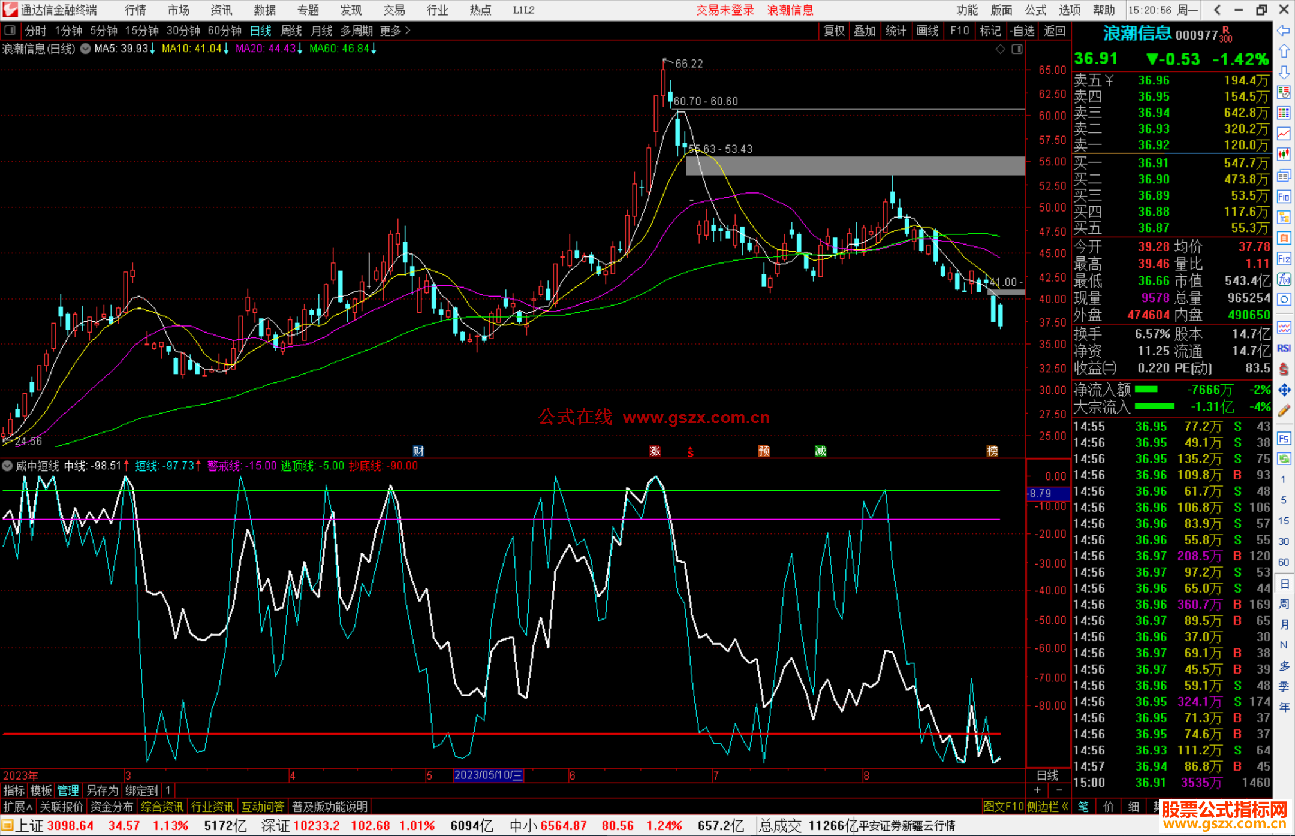1295x836 pixels.
Task: Open the f(x) formula manager icon
Action: pyautogui.click(x=1284, y=280)
